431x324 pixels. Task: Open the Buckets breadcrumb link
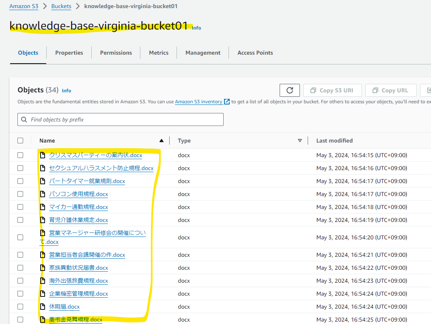[61, 6]
